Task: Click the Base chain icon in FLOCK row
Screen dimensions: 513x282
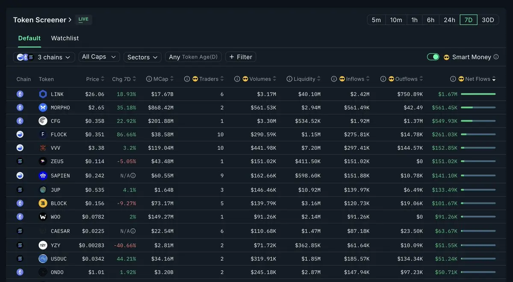Action: pos(20,134)
